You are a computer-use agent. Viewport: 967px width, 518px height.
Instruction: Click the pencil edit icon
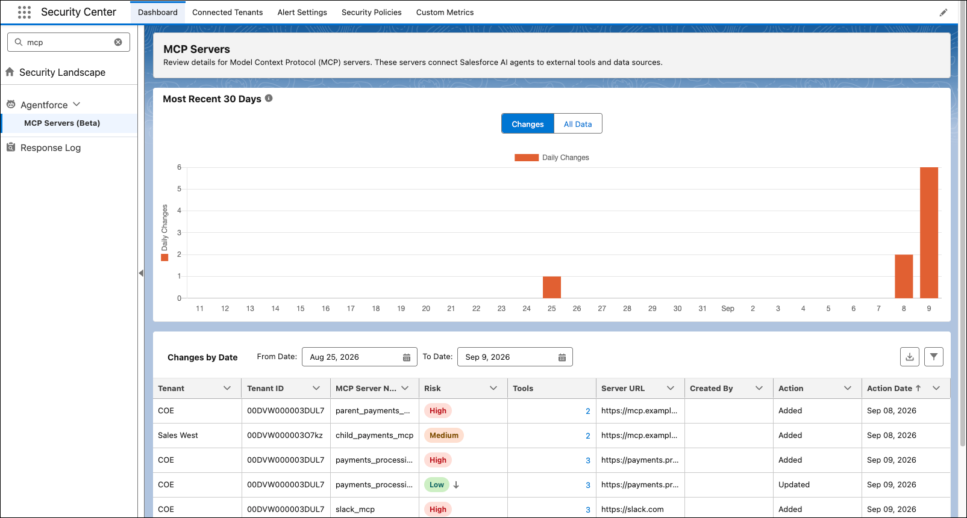coord(944,13)
